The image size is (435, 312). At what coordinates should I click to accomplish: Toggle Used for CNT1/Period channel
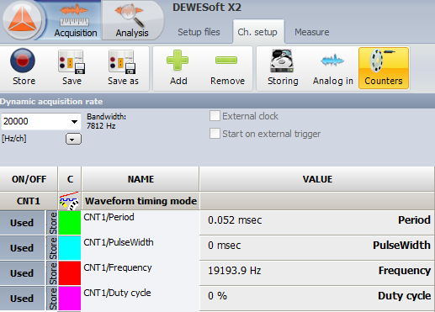tap(22, 223)
